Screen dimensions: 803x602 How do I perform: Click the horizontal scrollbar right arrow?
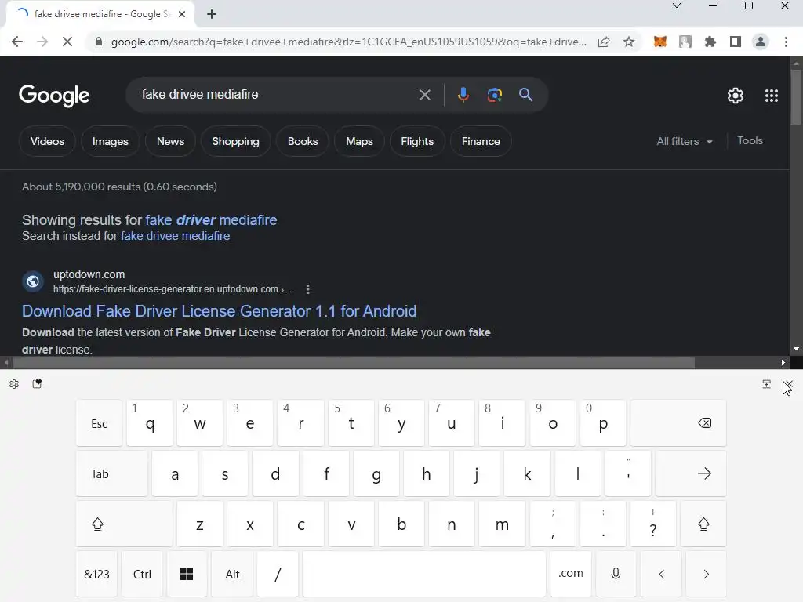point(783,362)
